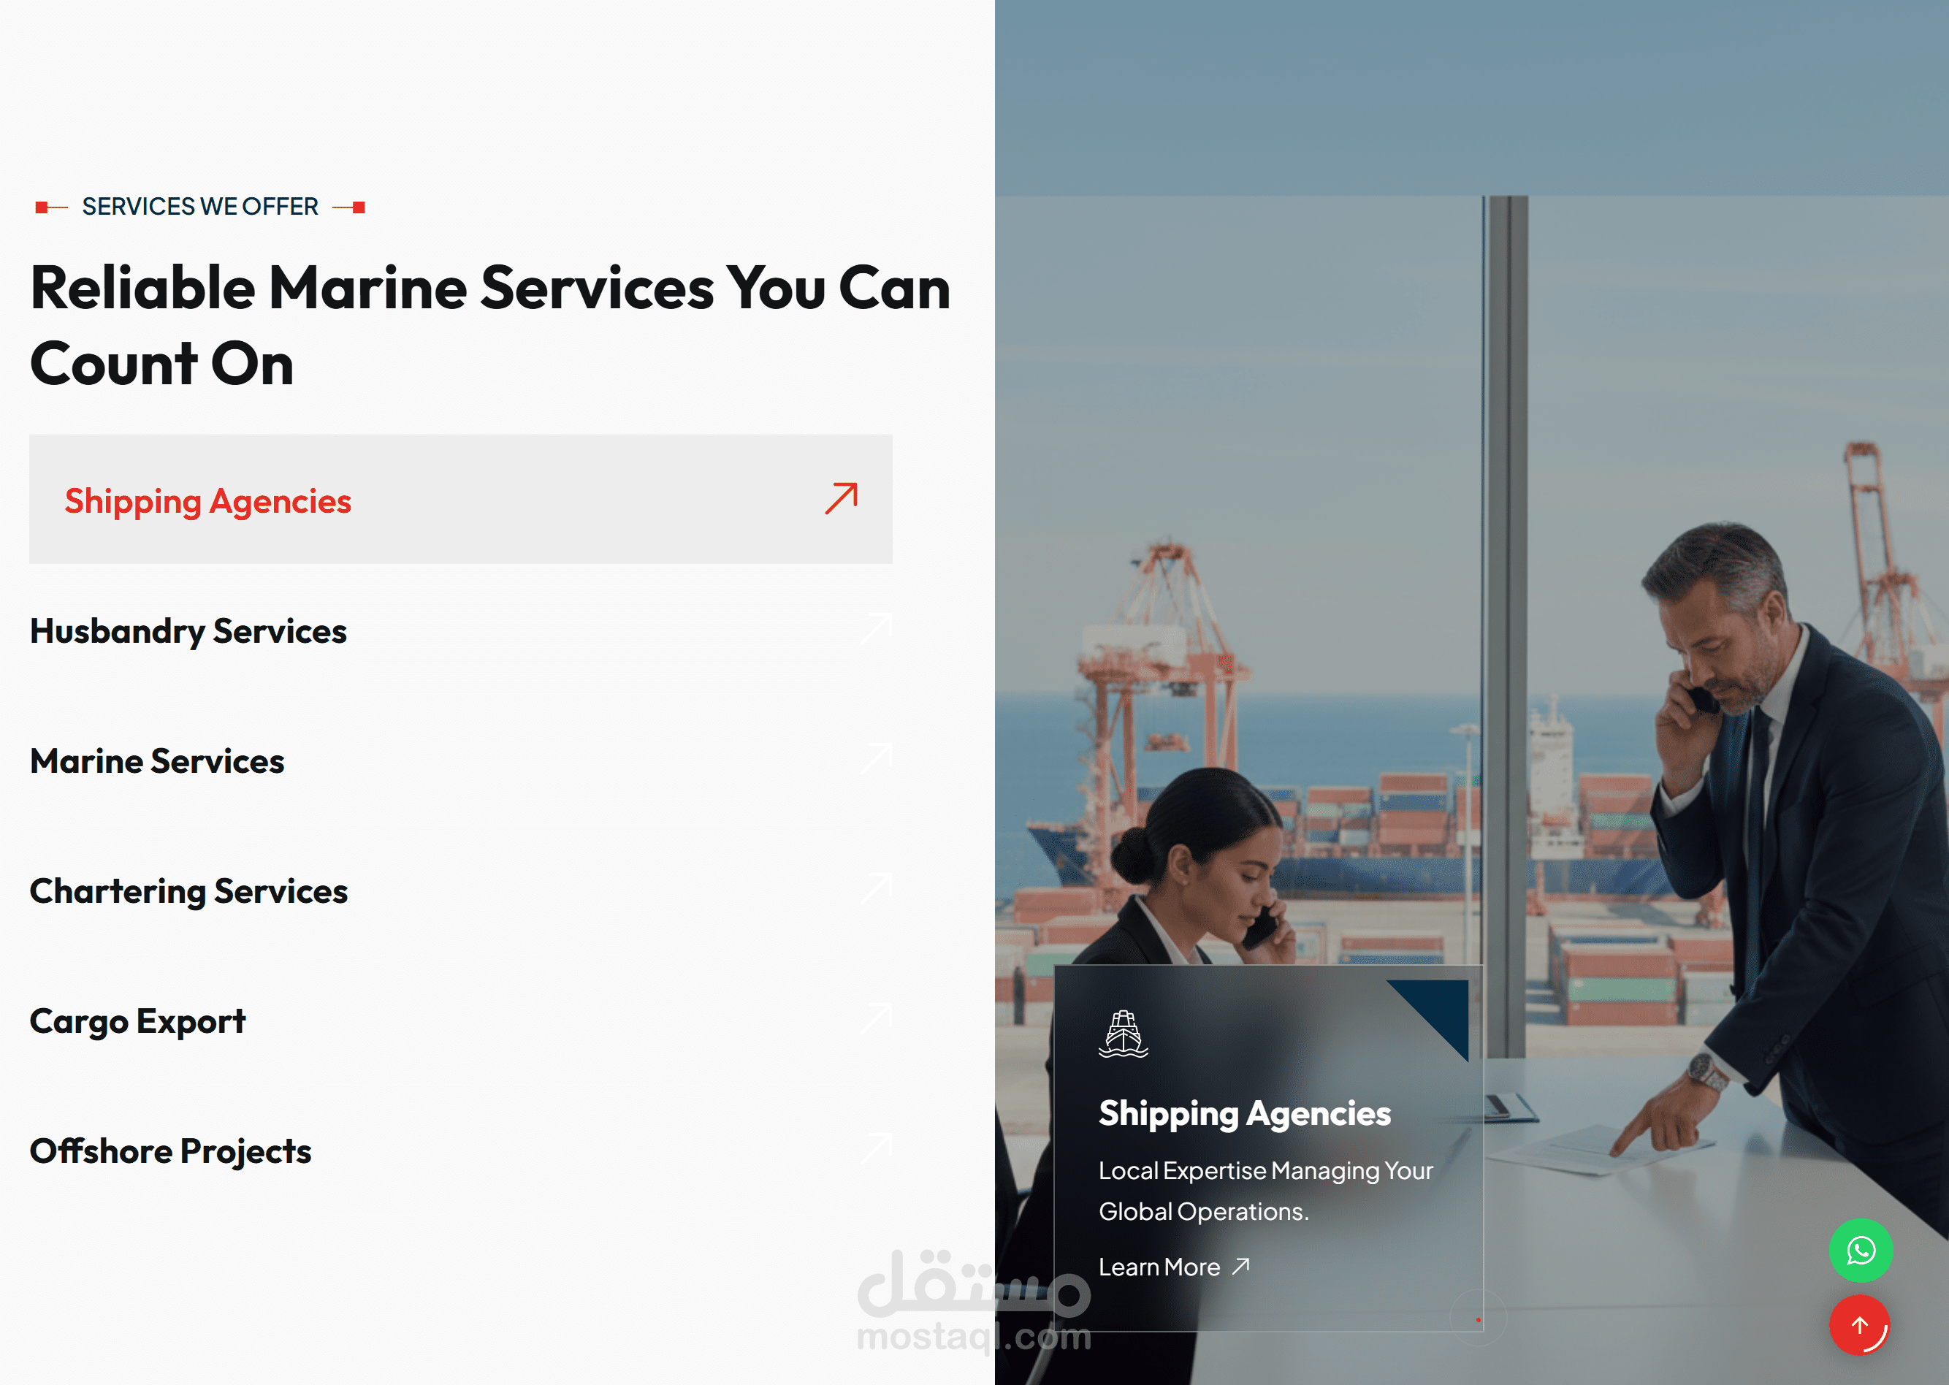Select Chartering Services from the list
The width and height of the screenshot is (1949, 1385).
click(188, 891)
